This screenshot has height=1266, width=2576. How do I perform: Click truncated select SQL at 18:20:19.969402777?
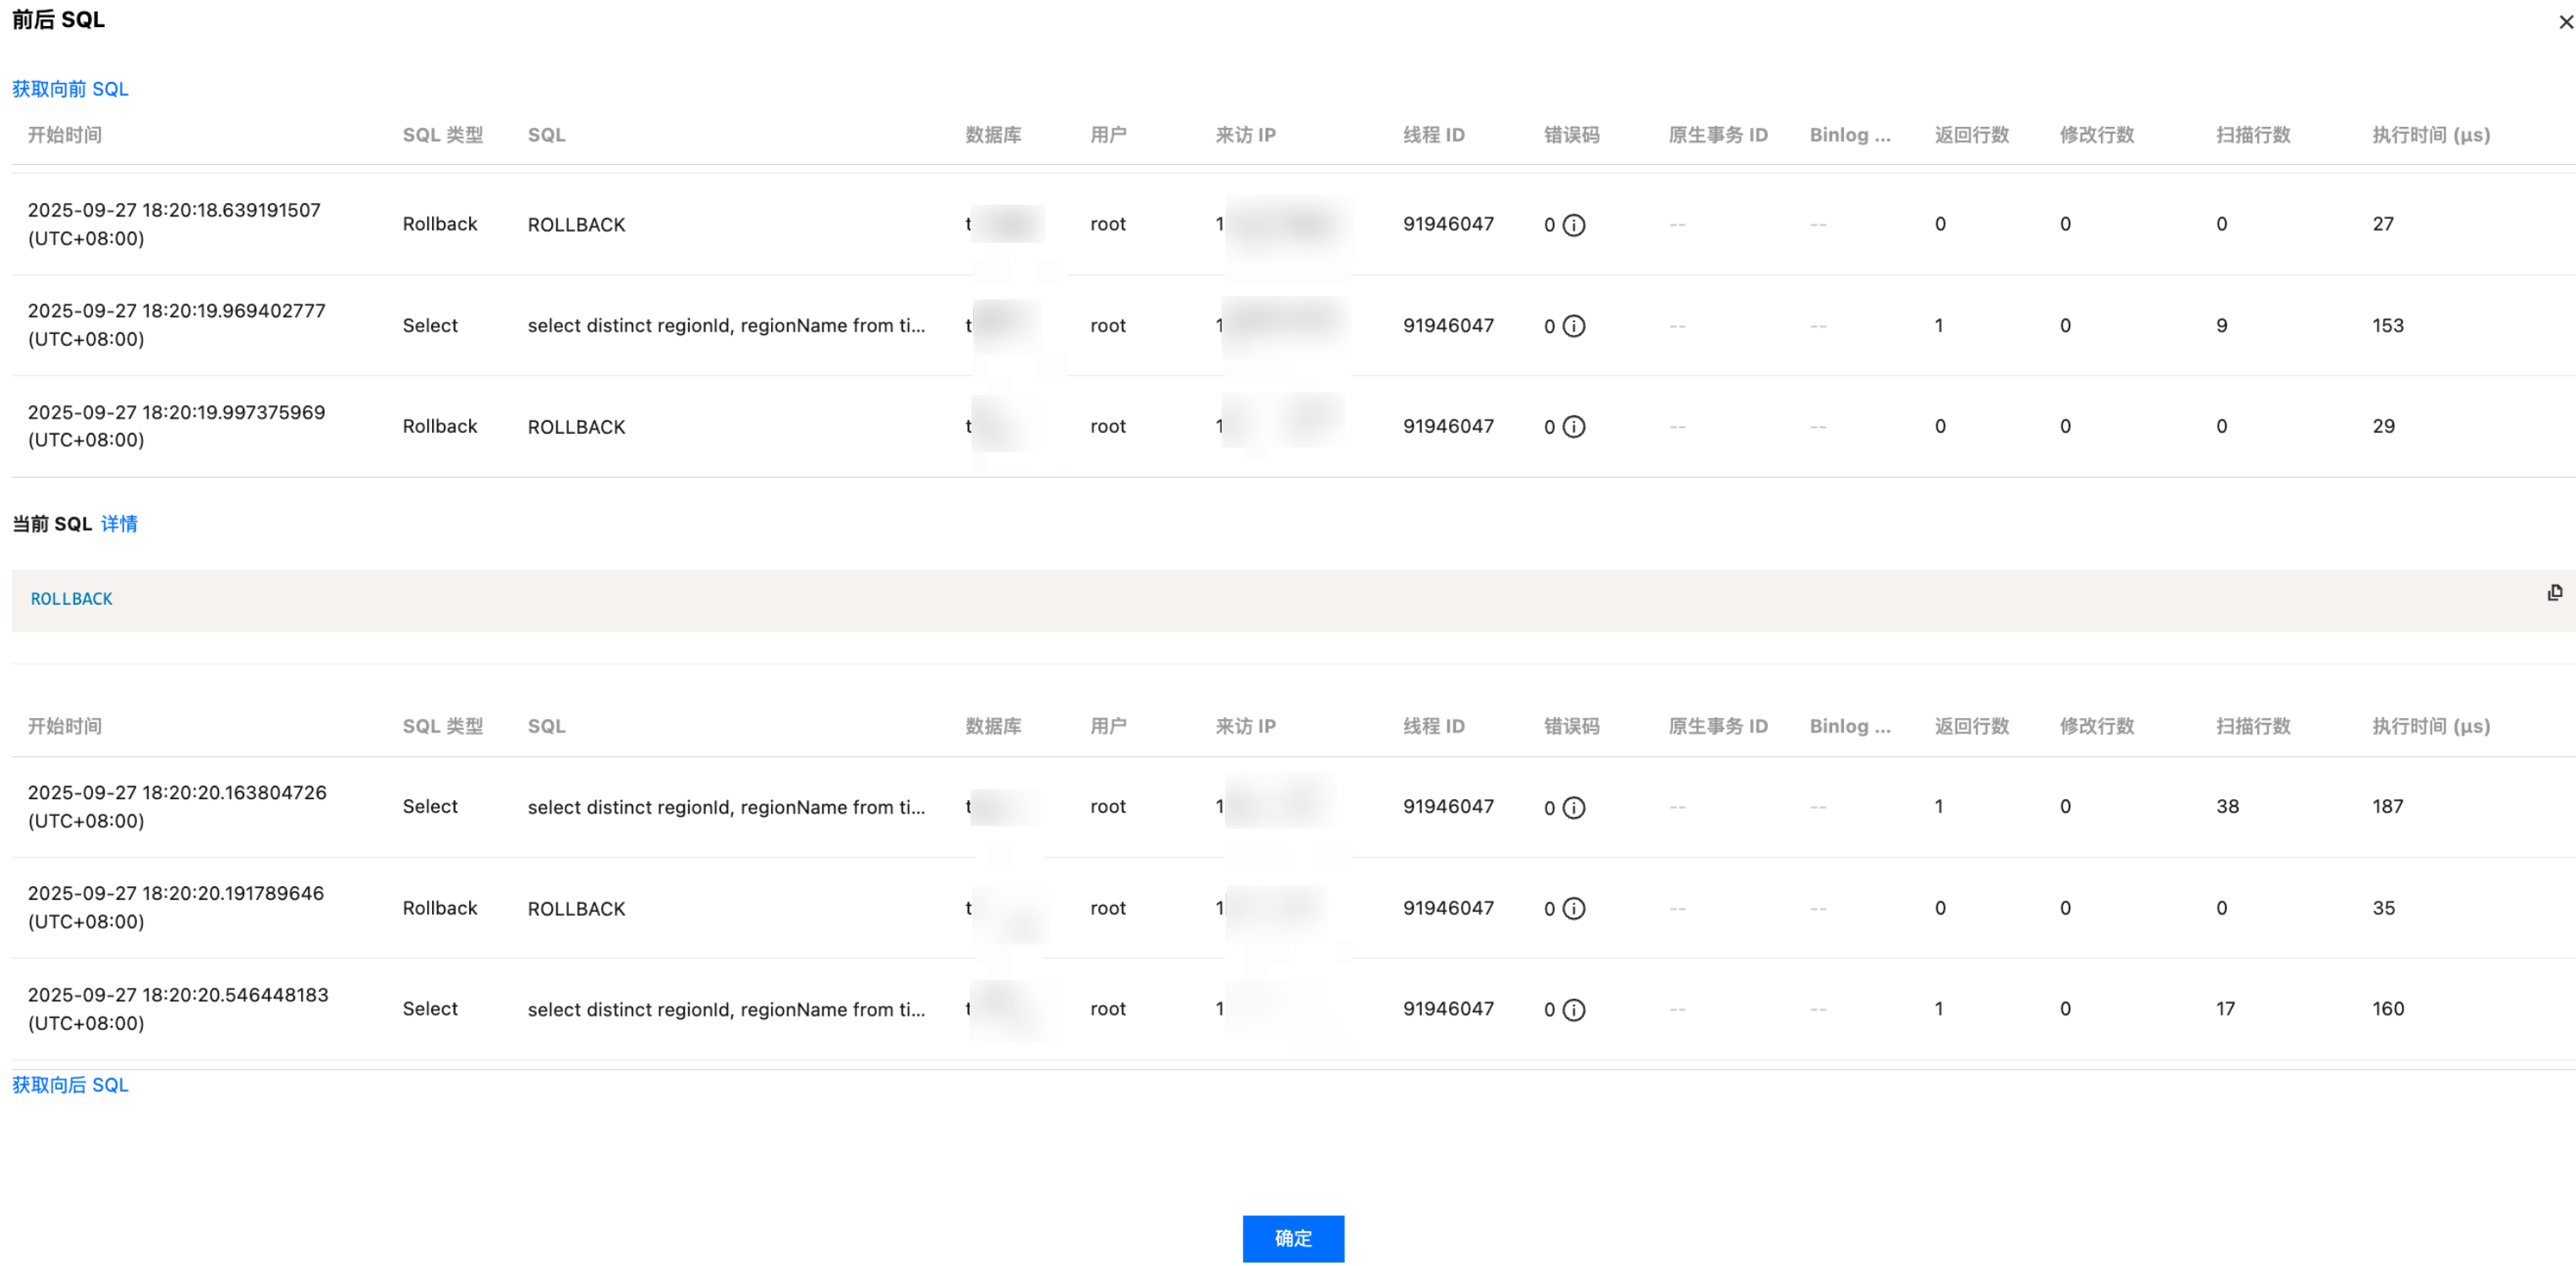click(726, 326)
